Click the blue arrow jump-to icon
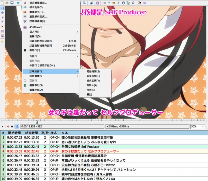This screenshot has height=181, width=208. pos(18,3)
